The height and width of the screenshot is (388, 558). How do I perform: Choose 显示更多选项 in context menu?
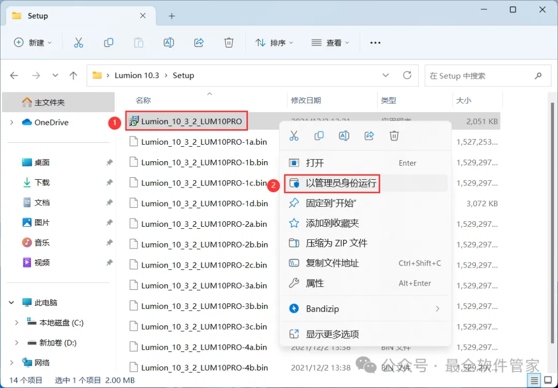click(366, 334)
